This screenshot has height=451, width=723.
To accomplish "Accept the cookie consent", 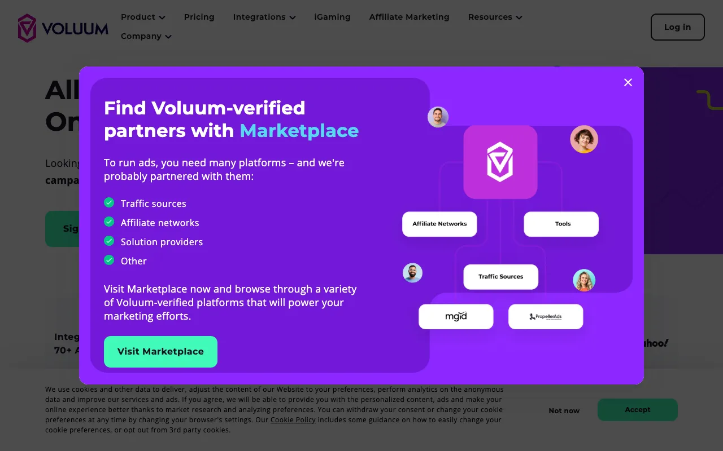I will pos(637,410).
